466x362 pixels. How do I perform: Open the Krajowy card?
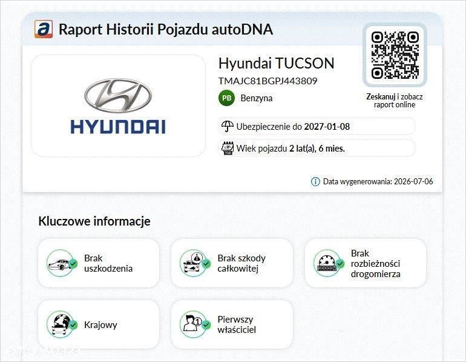99,324
